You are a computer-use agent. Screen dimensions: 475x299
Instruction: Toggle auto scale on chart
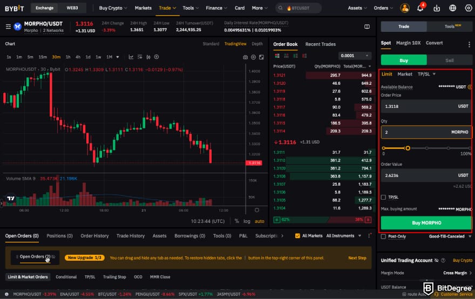259,221
